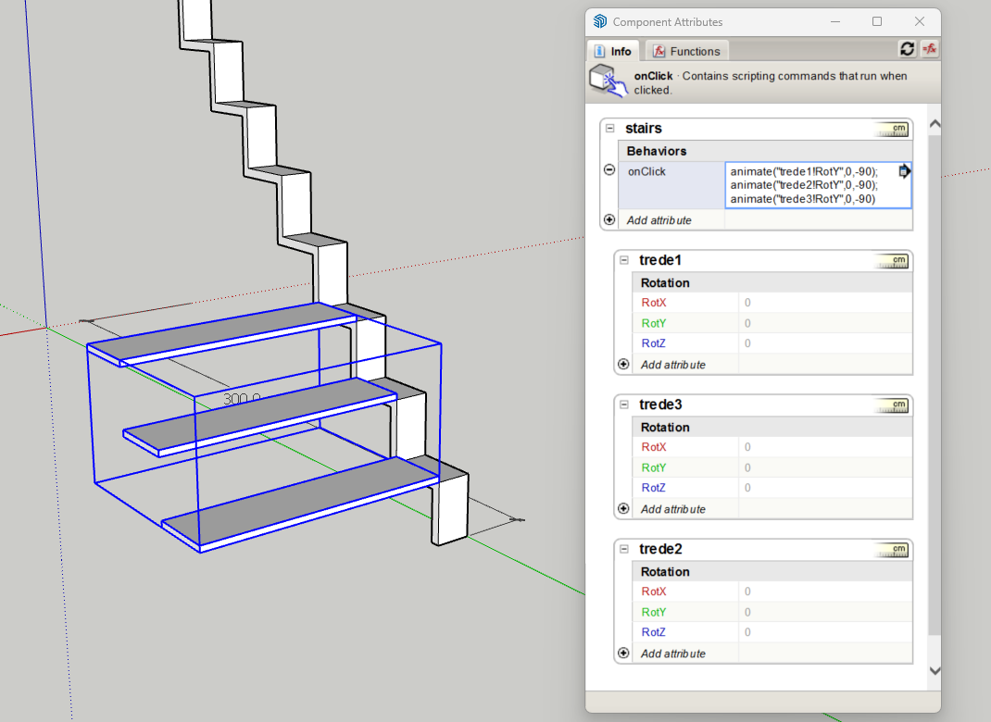The height and width of the screenshot is (722, 991).
Task: Edit trede1 RotZ value
Action: pos(825,343)
